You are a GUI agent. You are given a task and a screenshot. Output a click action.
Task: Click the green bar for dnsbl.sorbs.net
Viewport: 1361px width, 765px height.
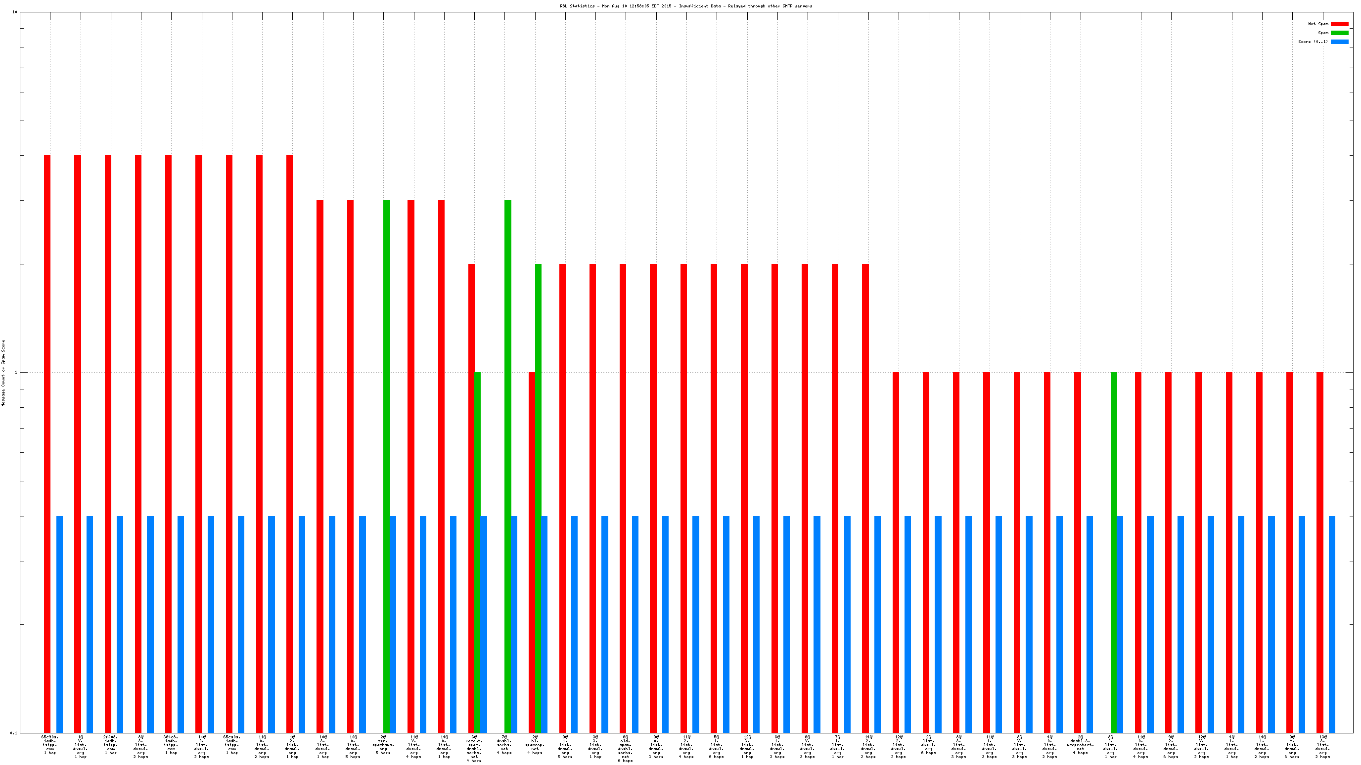tap(508, 465)
